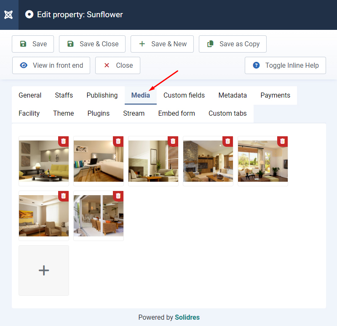
Task: Click the Joomla logo icon
Action: click(9, 15)
